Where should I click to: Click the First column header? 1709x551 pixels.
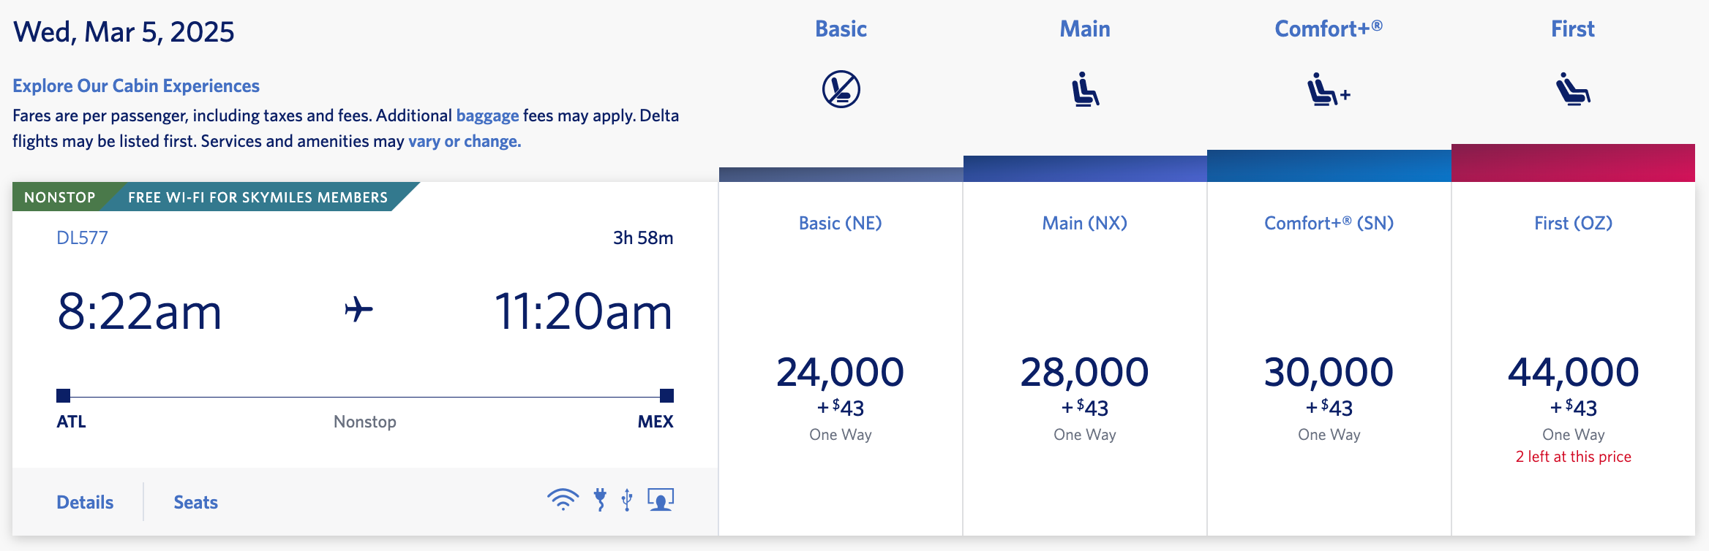[1573, 28]
